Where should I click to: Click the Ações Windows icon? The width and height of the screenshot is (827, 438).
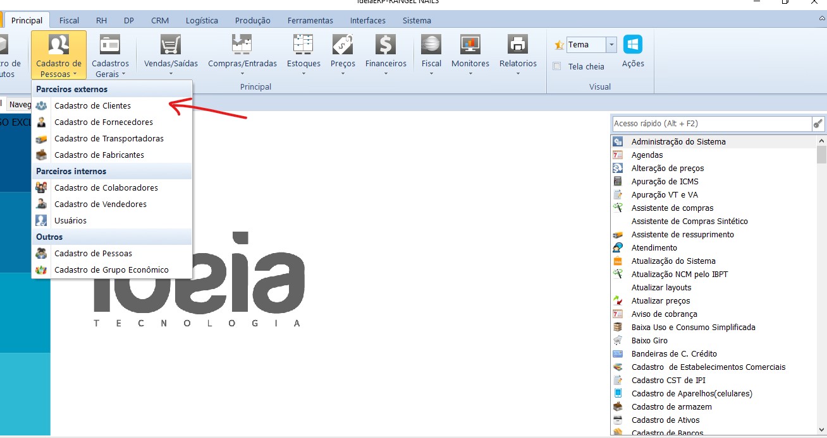(633, 45)
